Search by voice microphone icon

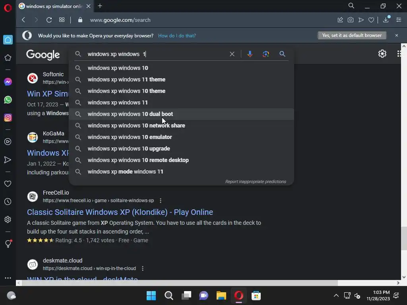(x=250, y=54)
